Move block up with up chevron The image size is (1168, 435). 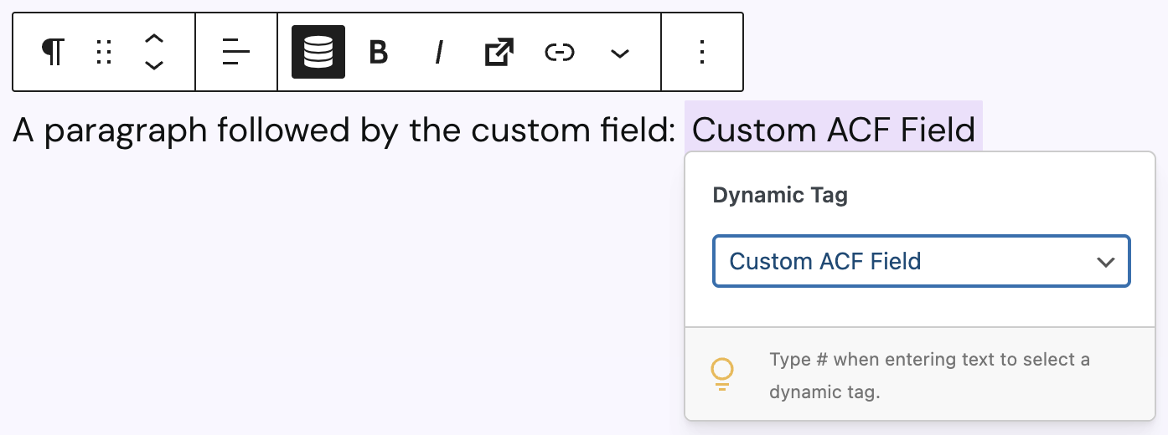[154, 38]
